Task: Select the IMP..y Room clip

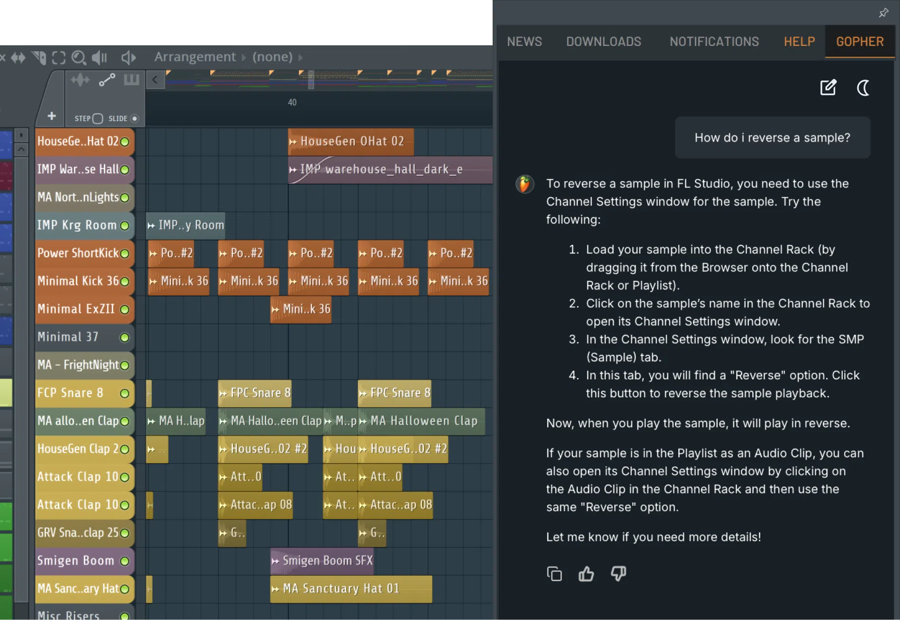Action: 185,225
